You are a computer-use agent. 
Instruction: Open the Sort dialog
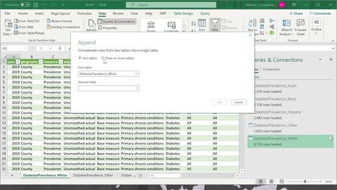[x=202, y=25]
